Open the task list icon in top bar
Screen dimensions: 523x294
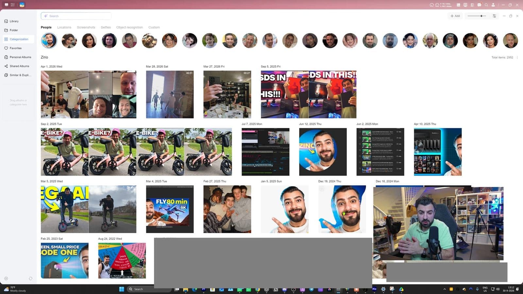[472, 5]
